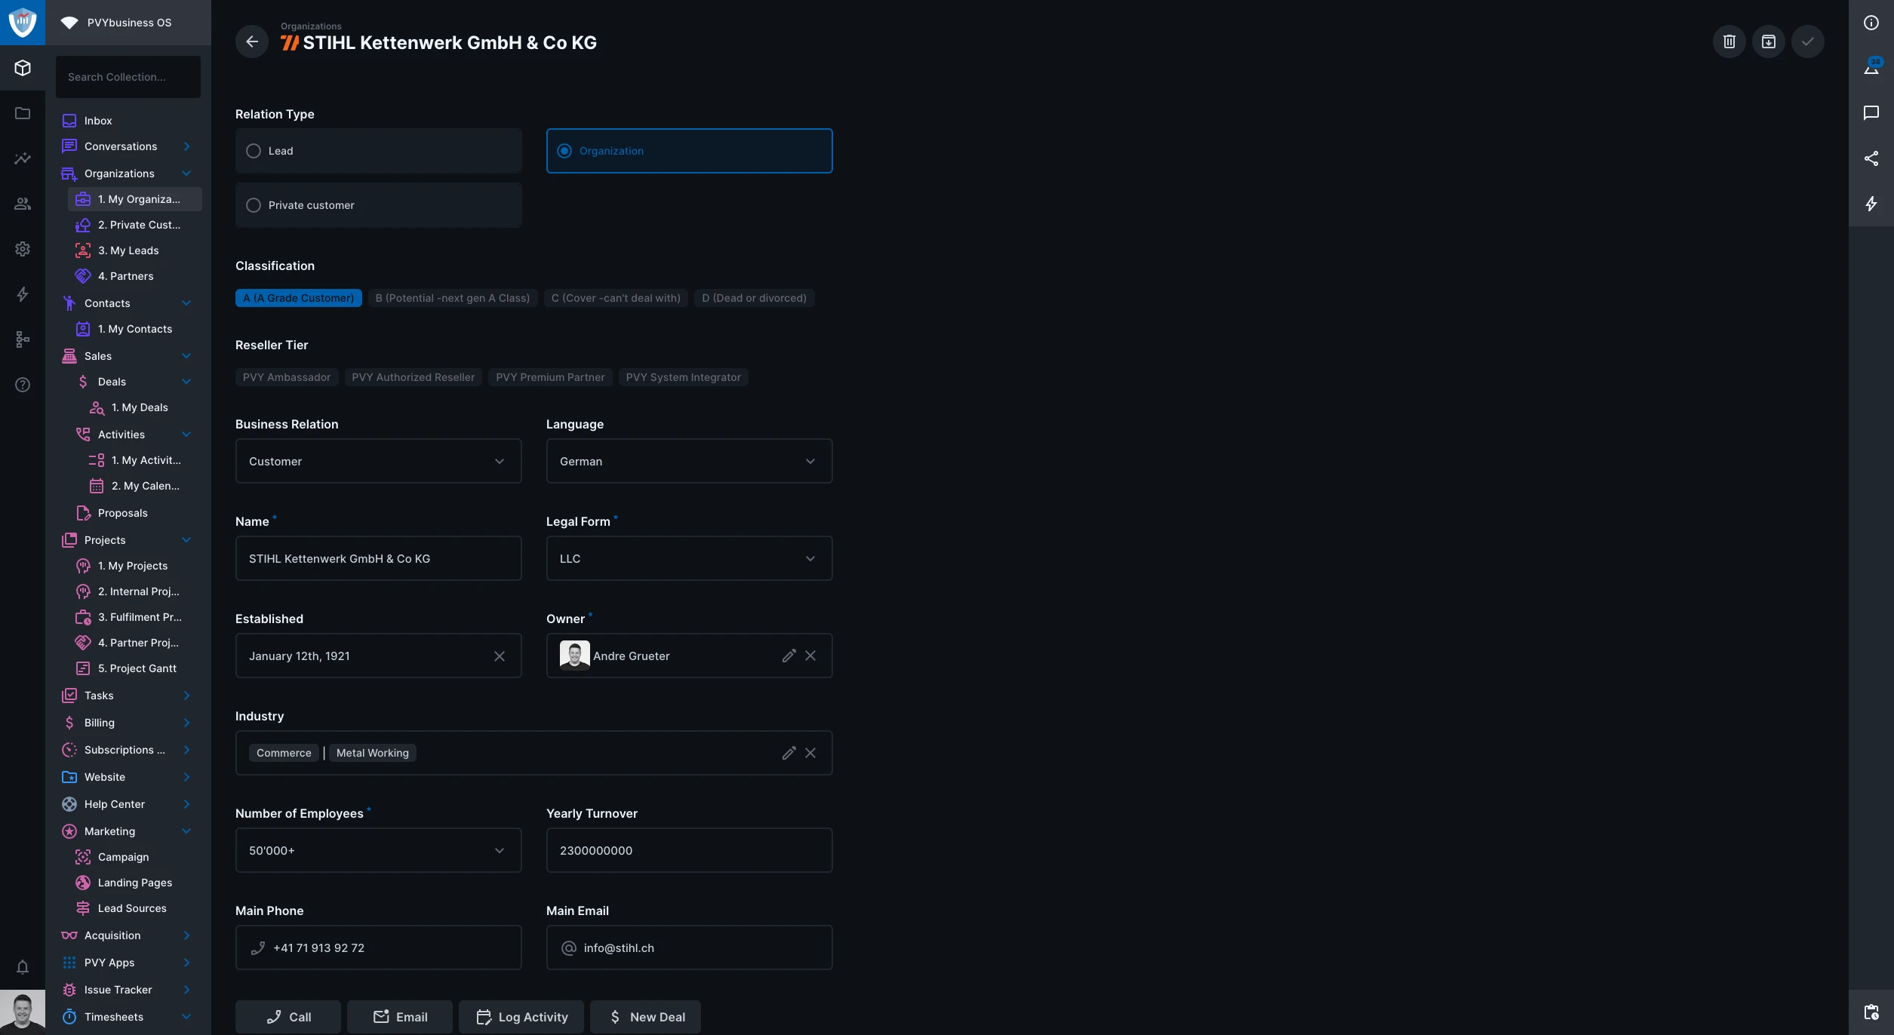Expand the Conversations section
Screen dimensions: 1894x1035
(186, 146)
